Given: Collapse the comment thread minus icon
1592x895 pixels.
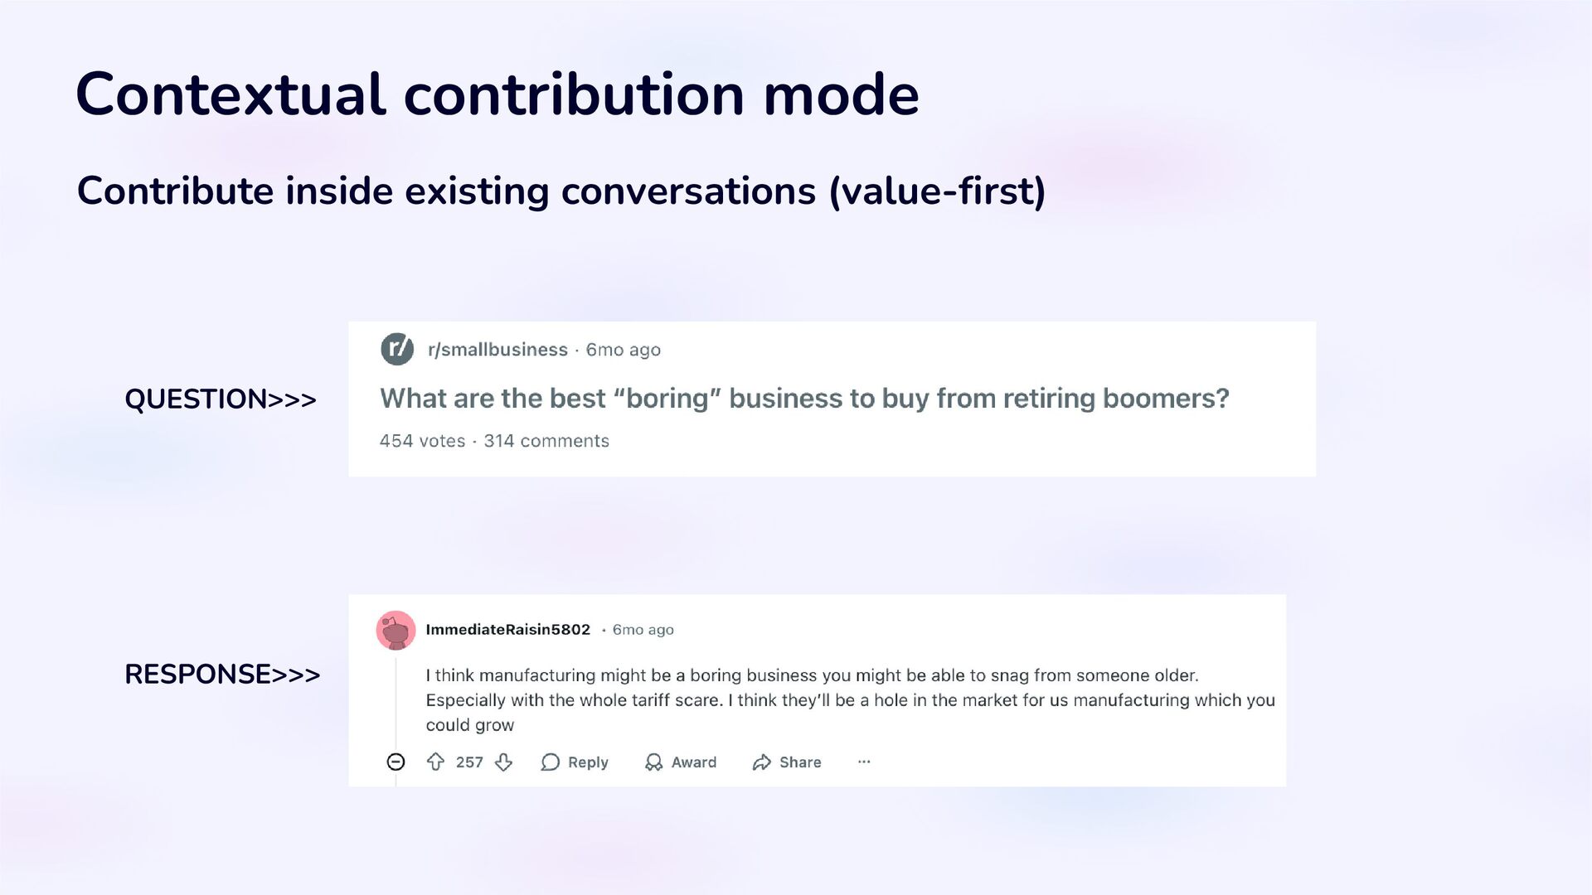Looking at the screenshot, I should [x=396, y=762].
